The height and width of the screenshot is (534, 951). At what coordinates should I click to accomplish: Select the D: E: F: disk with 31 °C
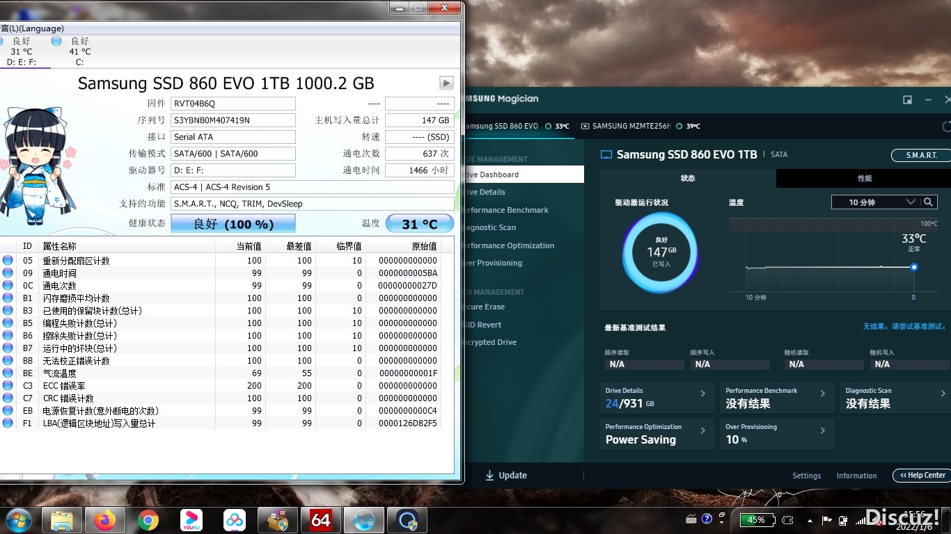[x=22, y=51]
